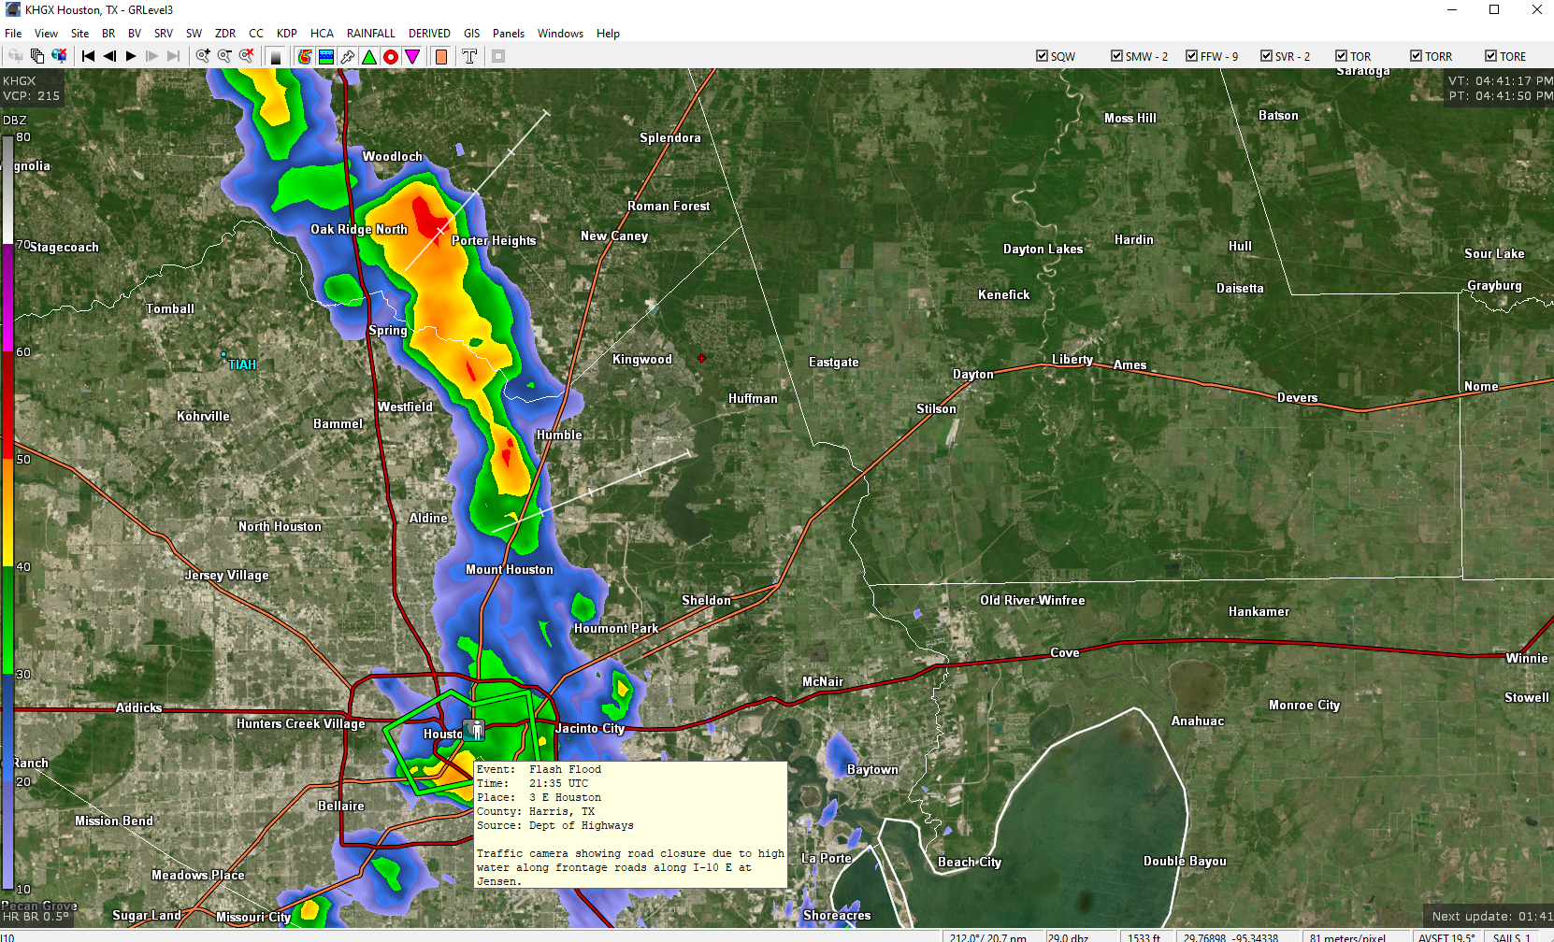Open the RAINFALL menu
The image size is (1554, 942).
[371, 34]
